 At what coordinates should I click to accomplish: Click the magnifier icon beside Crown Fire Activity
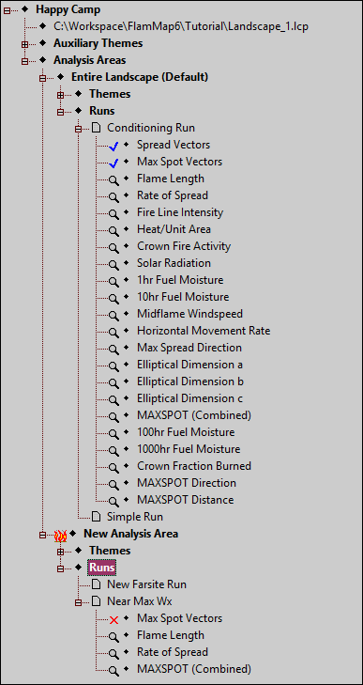113,247
